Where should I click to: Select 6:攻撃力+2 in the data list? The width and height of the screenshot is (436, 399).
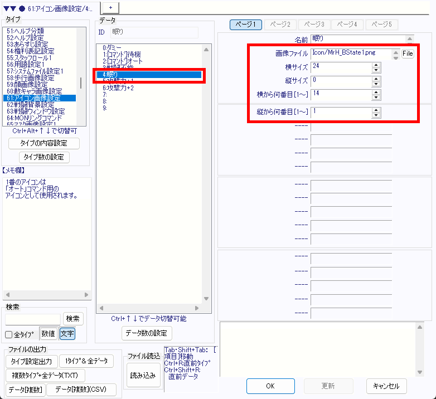click(118, 87)
